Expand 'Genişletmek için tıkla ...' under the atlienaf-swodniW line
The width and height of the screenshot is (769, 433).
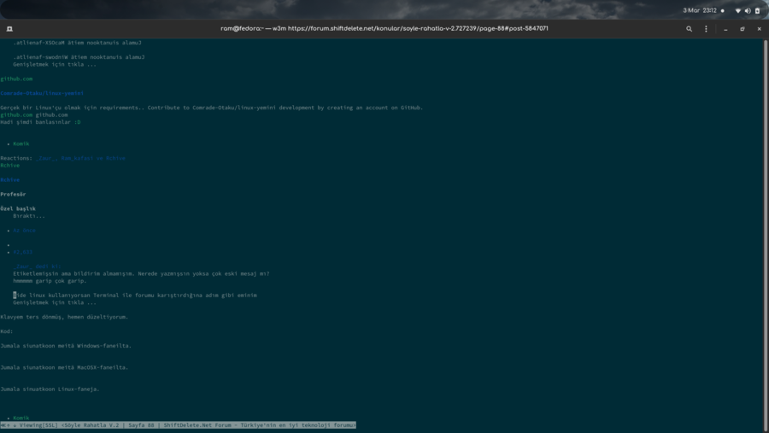[55, 64]
